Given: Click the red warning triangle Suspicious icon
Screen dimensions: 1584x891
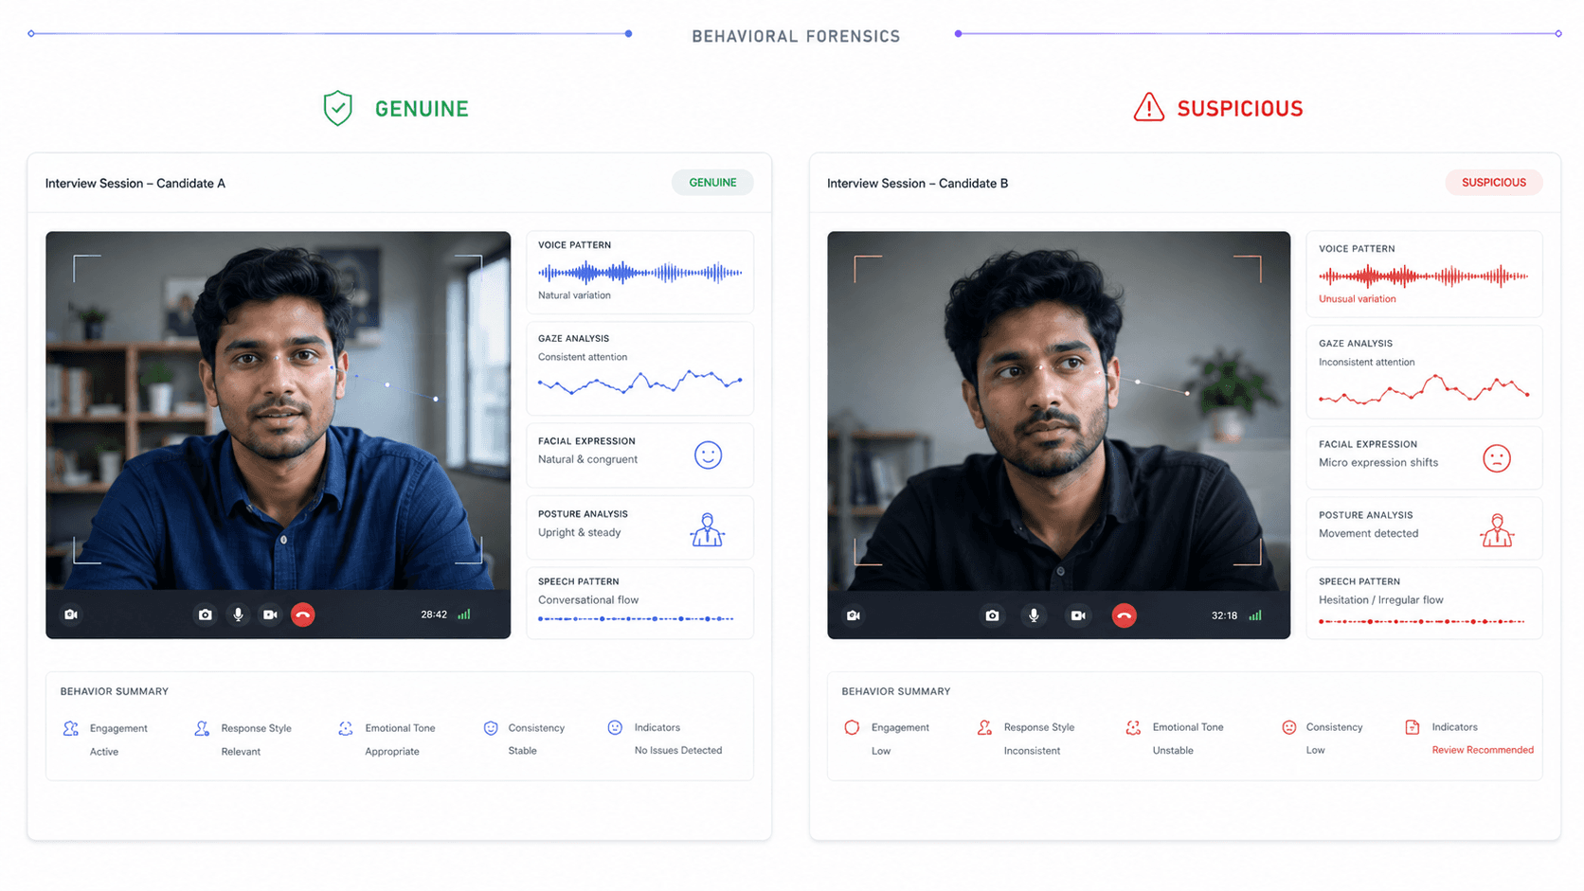Looking at the screenshot, I should [1149, 107].
